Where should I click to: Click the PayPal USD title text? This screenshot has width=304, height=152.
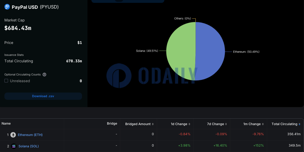click(x=25, y=7)
